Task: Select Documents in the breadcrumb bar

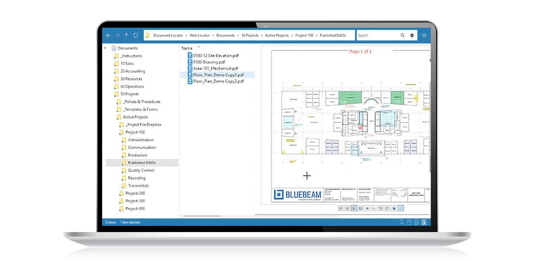Action: click(x=226, y=35)
